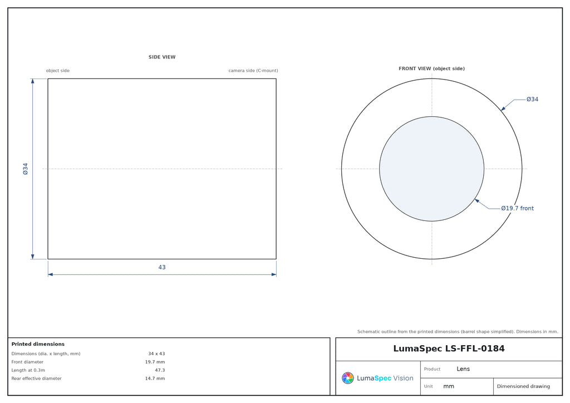The image size is (570, 403).
Task: Click the Product Lens field
Action: pos(491,369)
